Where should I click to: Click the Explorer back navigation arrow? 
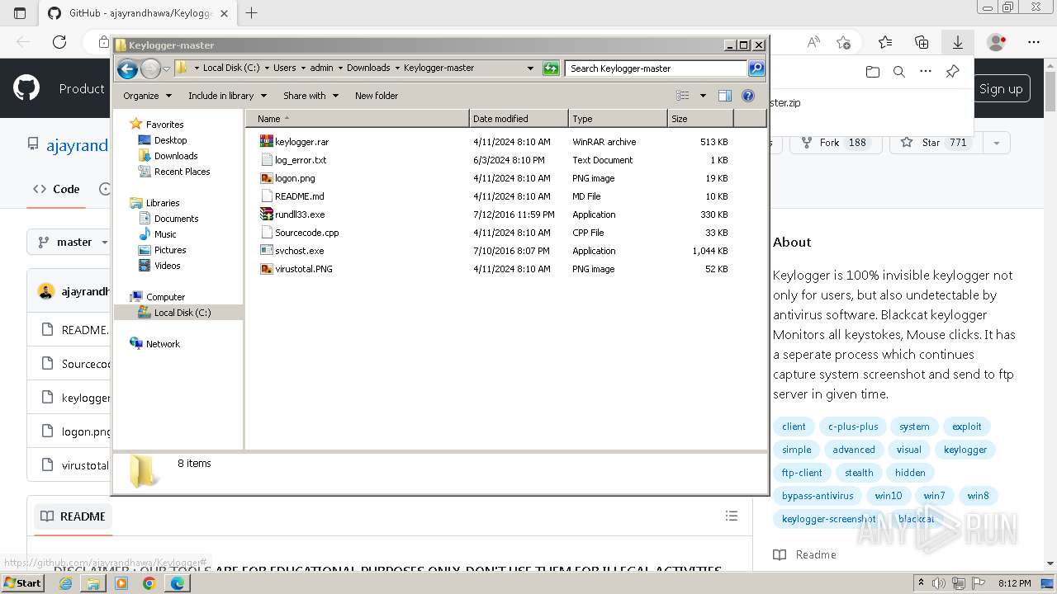pos(127,69)
